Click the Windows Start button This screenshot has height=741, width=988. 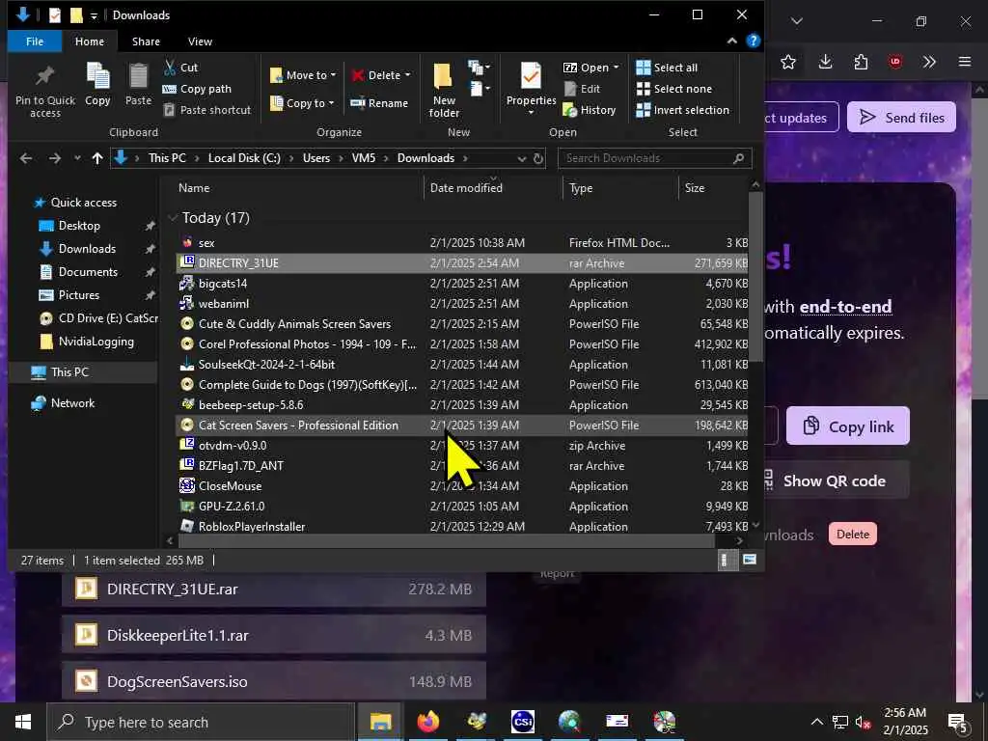coord(23,722)
